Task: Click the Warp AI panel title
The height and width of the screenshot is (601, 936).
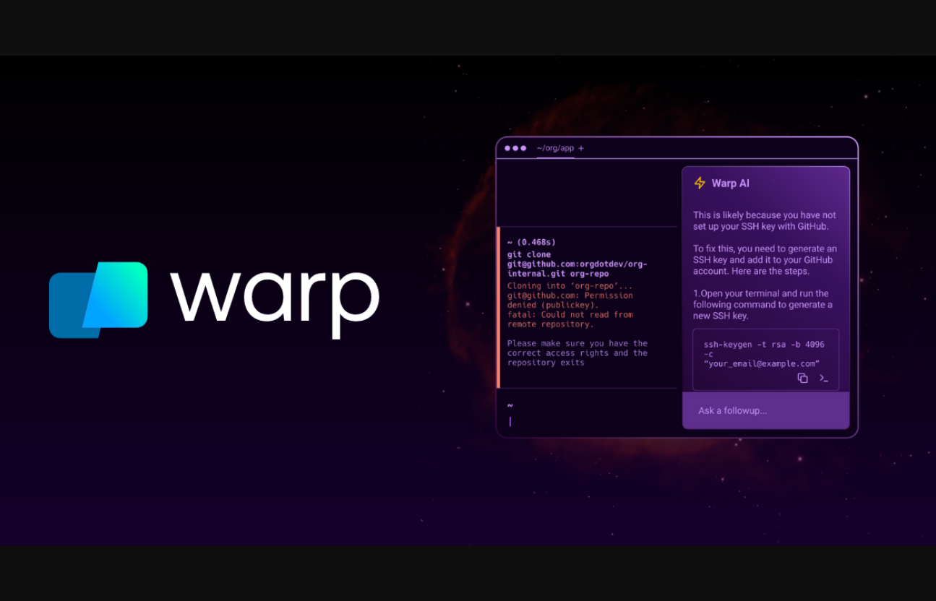Action: (x=730, y=183)
